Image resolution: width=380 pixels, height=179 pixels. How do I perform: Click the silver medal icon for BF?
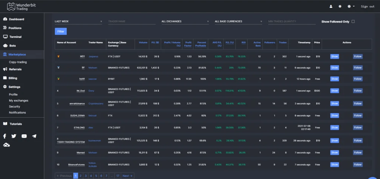58,68
